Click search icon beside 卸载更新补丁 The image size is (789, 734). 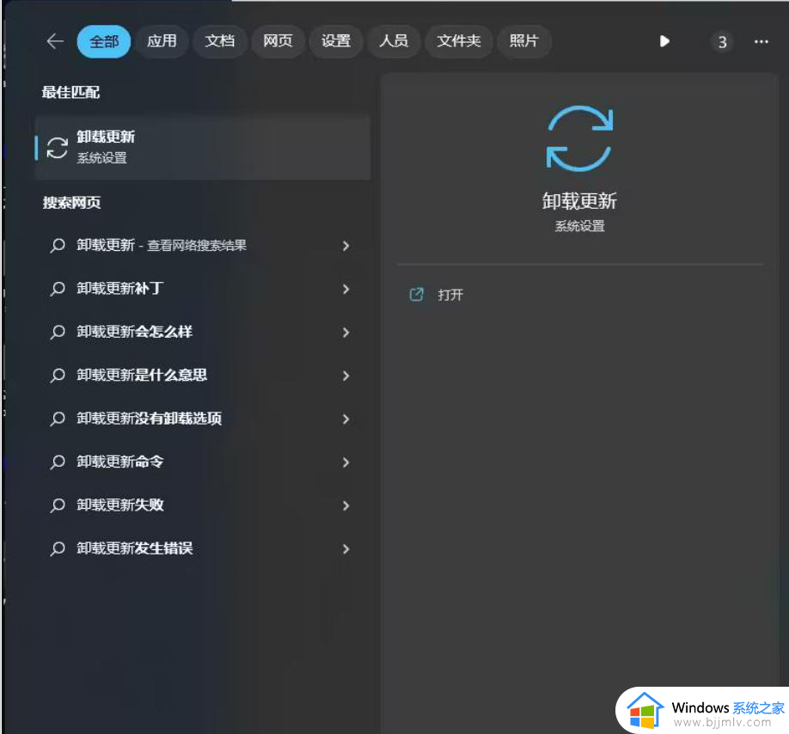[x=58, y=290]
